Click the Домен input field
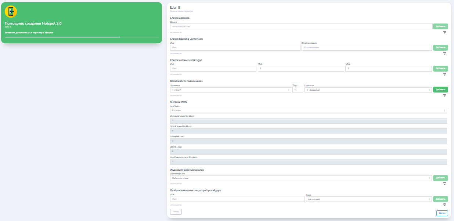Screen dimensions: 454x221 pos(301,26)
